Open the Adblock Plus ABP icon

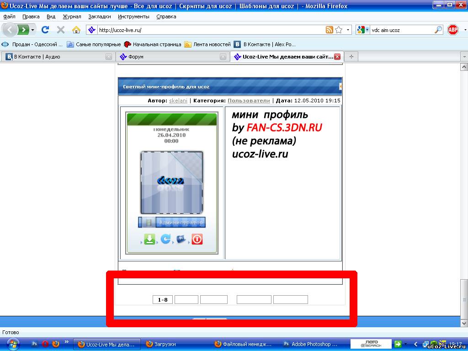[x=453, y=30]
